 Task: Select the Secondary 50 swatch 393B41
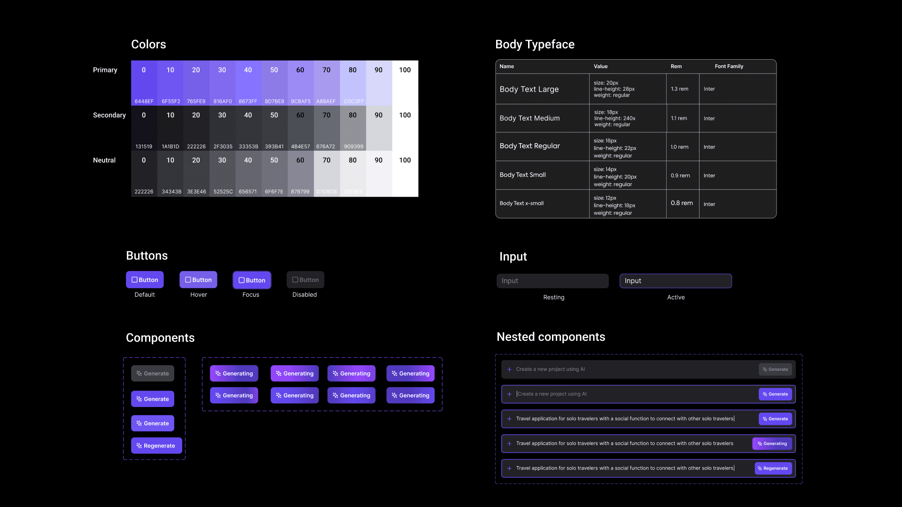(274, 128)
